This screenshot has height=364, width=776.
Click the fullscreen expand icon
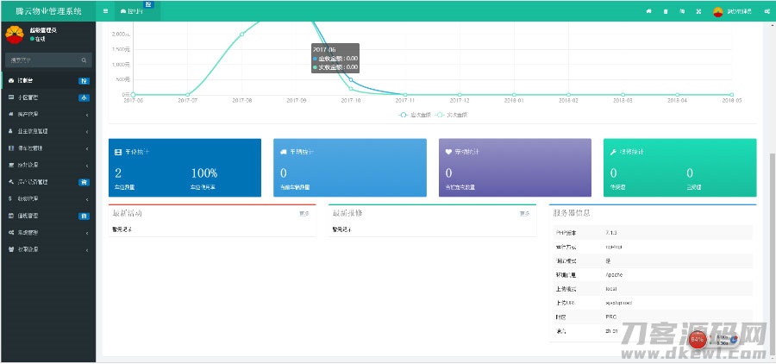tap(698, 11)
